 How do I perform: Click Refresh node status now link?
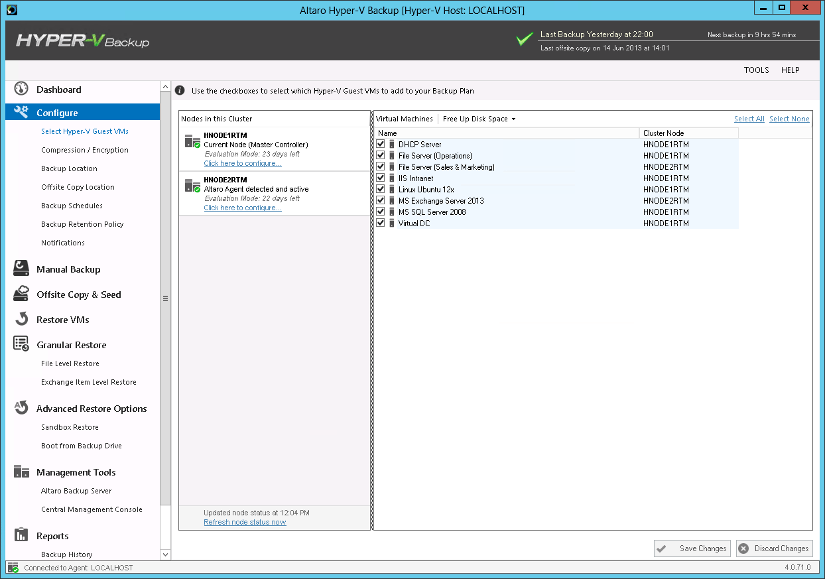tap(245, 522)
